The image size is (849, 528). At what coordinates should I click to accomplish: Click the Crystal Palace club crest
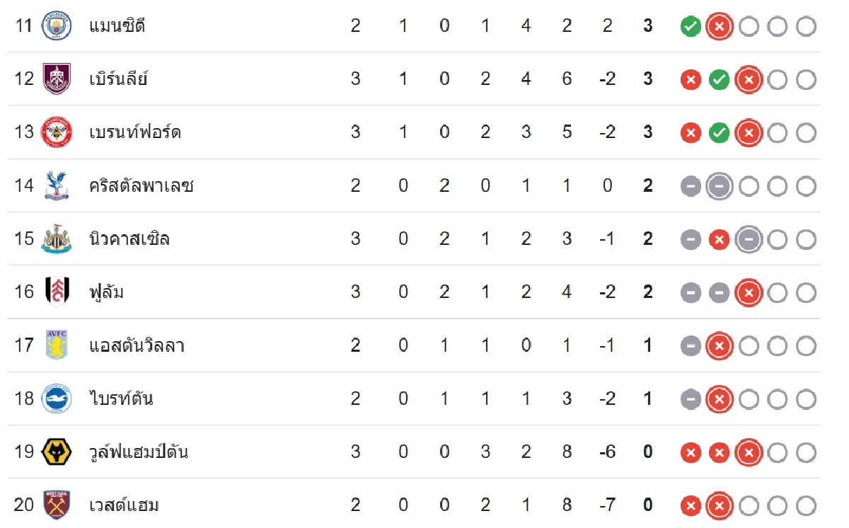point(57,185)
